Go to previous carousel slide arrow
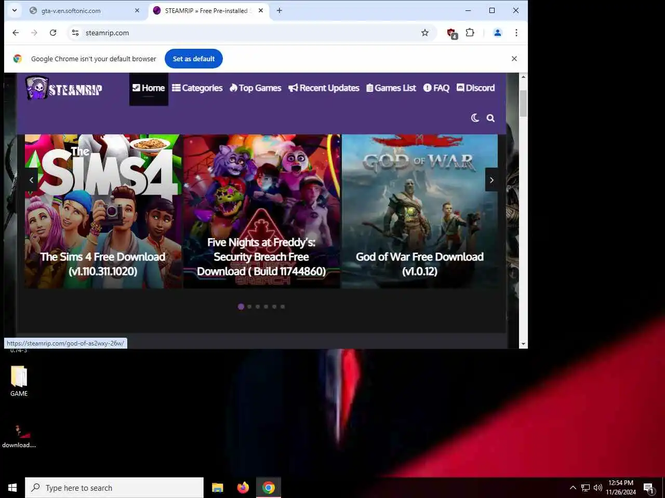 tap(31, 180)
